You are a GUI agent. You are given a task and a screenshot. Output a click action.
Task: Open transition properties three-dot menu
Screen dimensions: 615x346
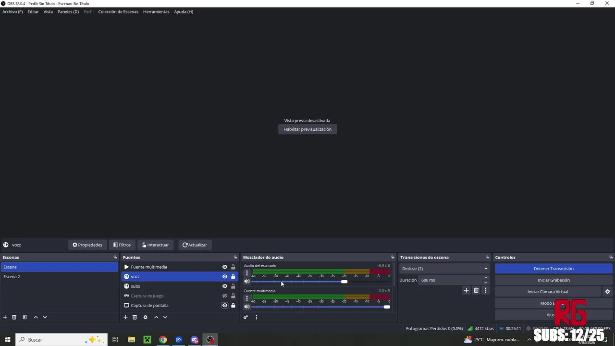point(486,290)
